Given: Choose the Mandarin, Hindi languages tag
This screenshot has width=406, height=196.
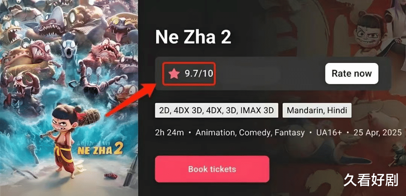Looking at the screenshot, I should [x=317, y=110].
